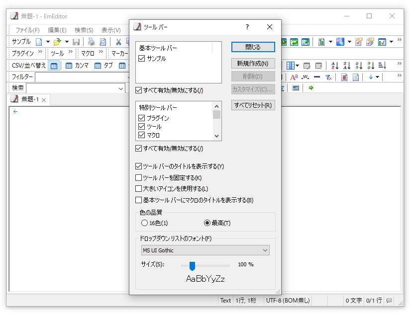
Task: Click the blue character encoding icon
Action: click(x=340, y=42)
